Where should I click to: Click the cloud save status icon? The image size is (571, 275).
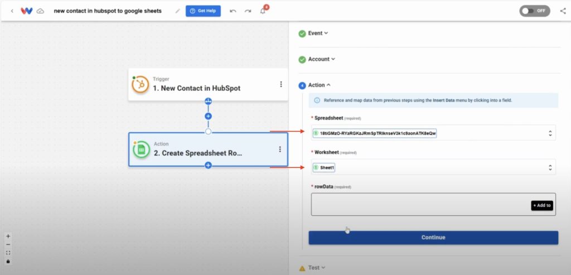point(40,11)
